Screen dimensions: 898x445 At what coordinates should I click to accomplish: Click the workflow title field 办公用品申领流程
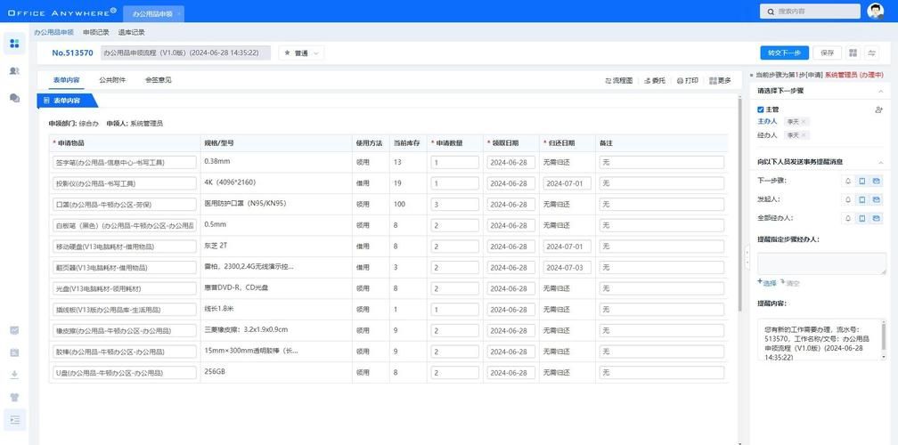click(187, 53)
